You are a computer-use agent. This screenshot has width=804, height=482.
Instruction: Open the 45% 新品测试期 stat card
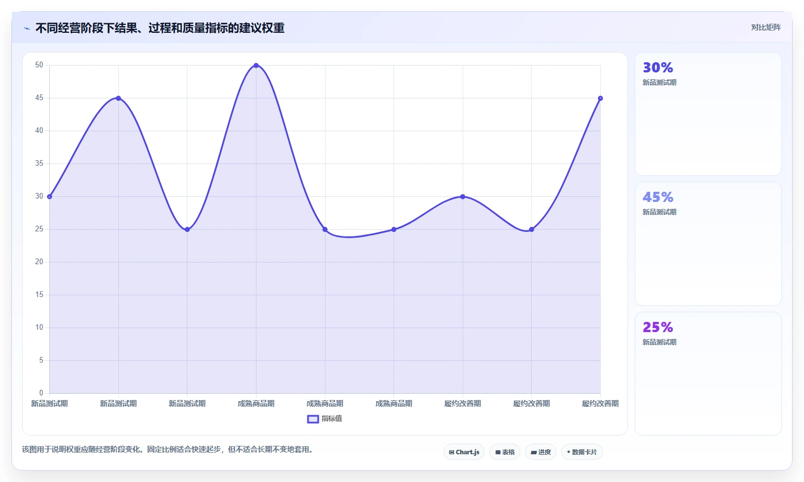(x=708, y=244)
